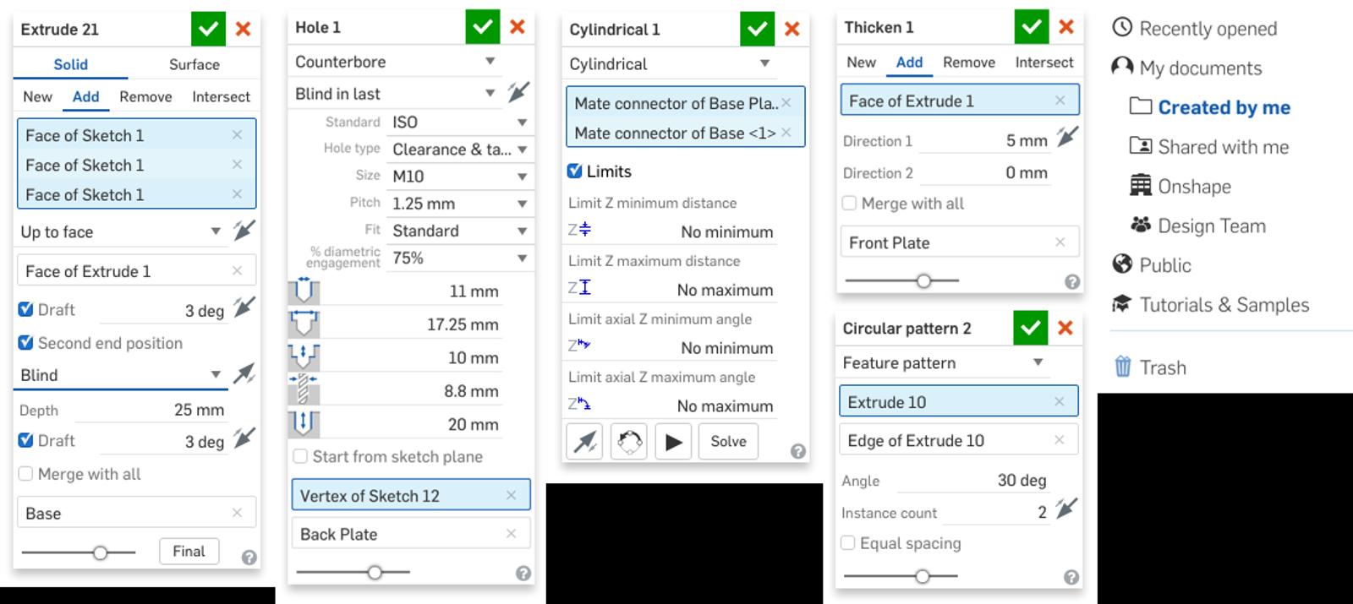Cancel the Hole 1 dialog with red X
The image size is (1353, 604).
pos(518,27)
